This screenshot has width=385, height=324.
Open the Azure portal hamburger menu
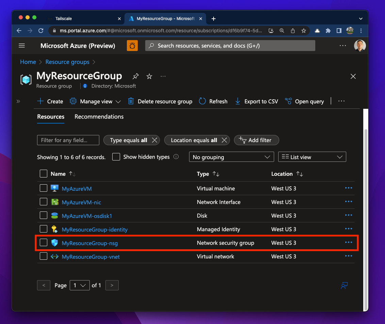coord(22,46)
